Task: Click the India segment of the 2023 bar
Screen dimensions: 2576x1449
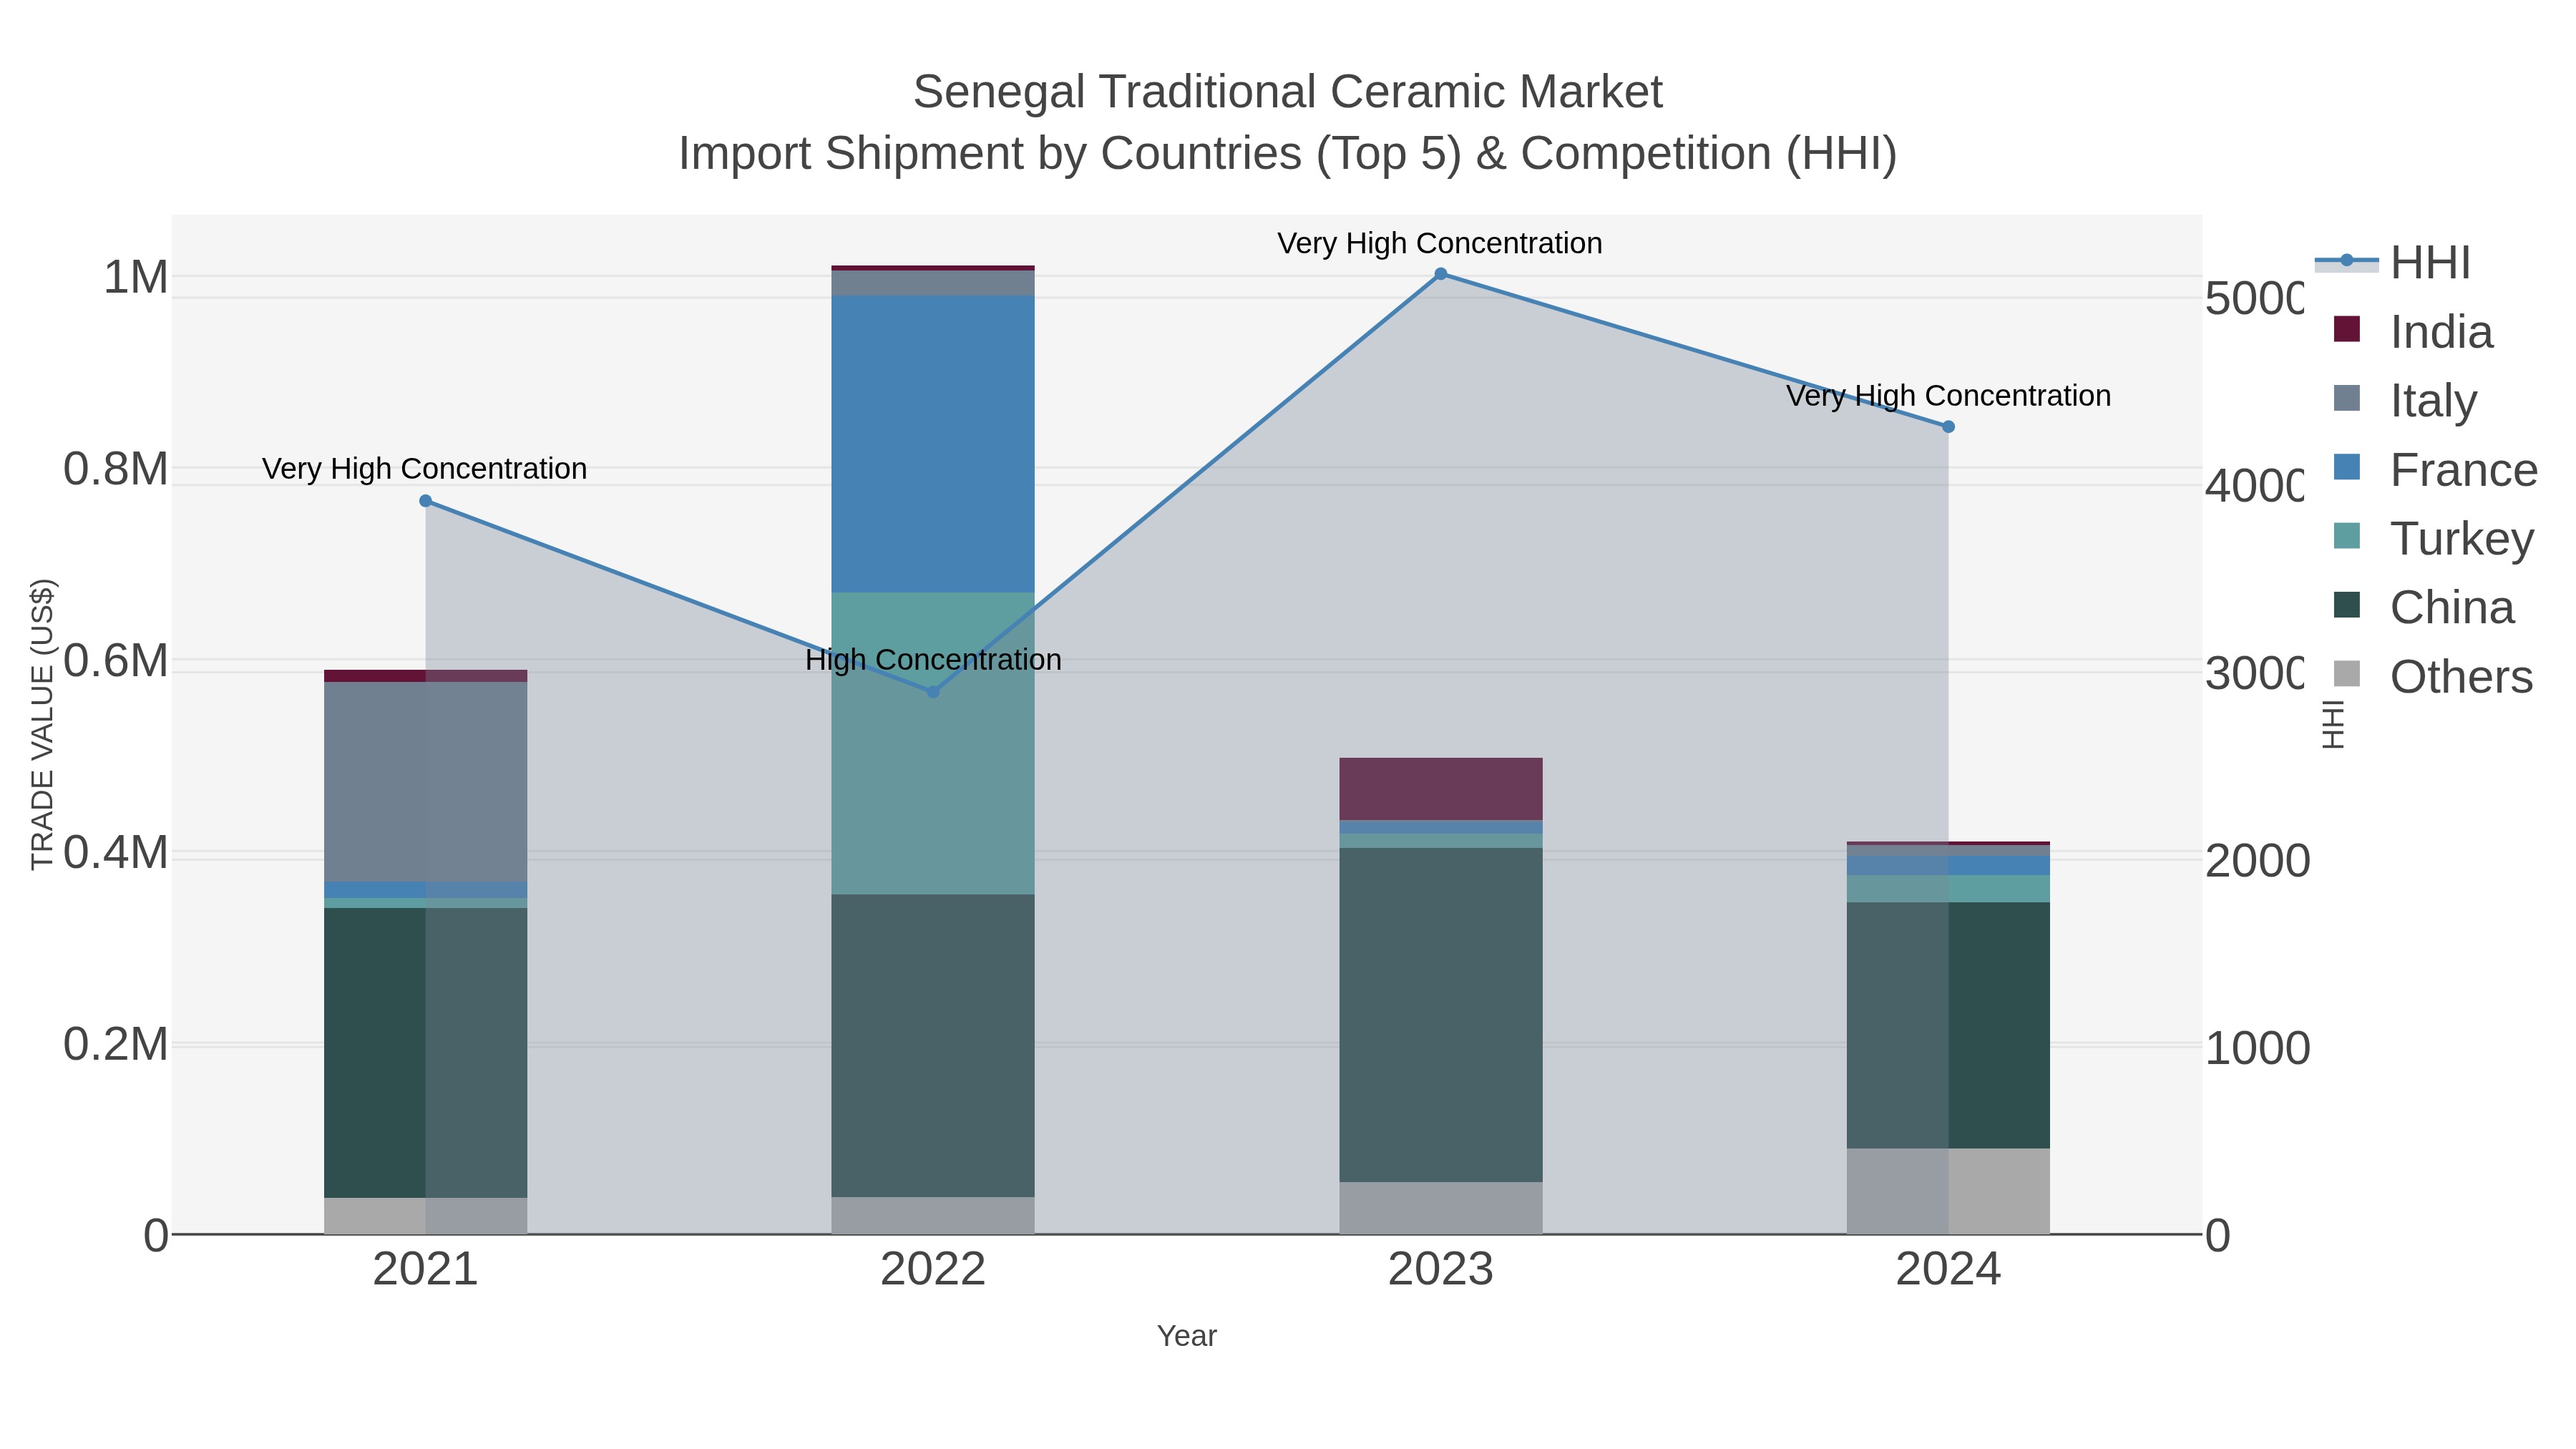Action: point(1441,789)
